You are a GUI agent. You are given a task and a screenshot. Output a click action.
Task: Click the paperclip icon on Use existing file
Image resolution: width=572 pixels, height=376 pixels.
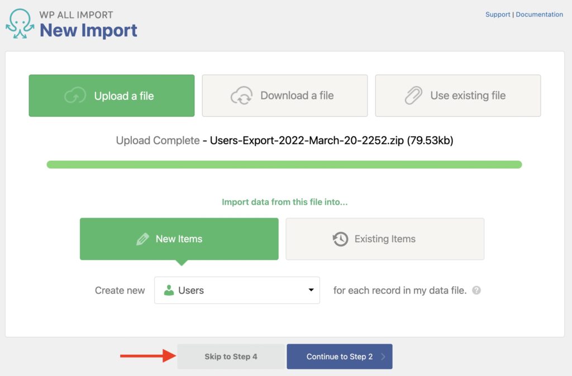pyautogui.click(x=413, y=95)
